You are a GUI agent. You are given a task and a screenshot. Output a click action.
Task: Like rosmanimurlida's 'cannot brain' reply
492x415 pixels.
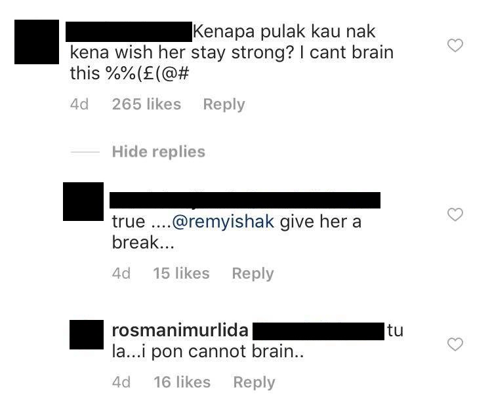click(x=455, y=344)
